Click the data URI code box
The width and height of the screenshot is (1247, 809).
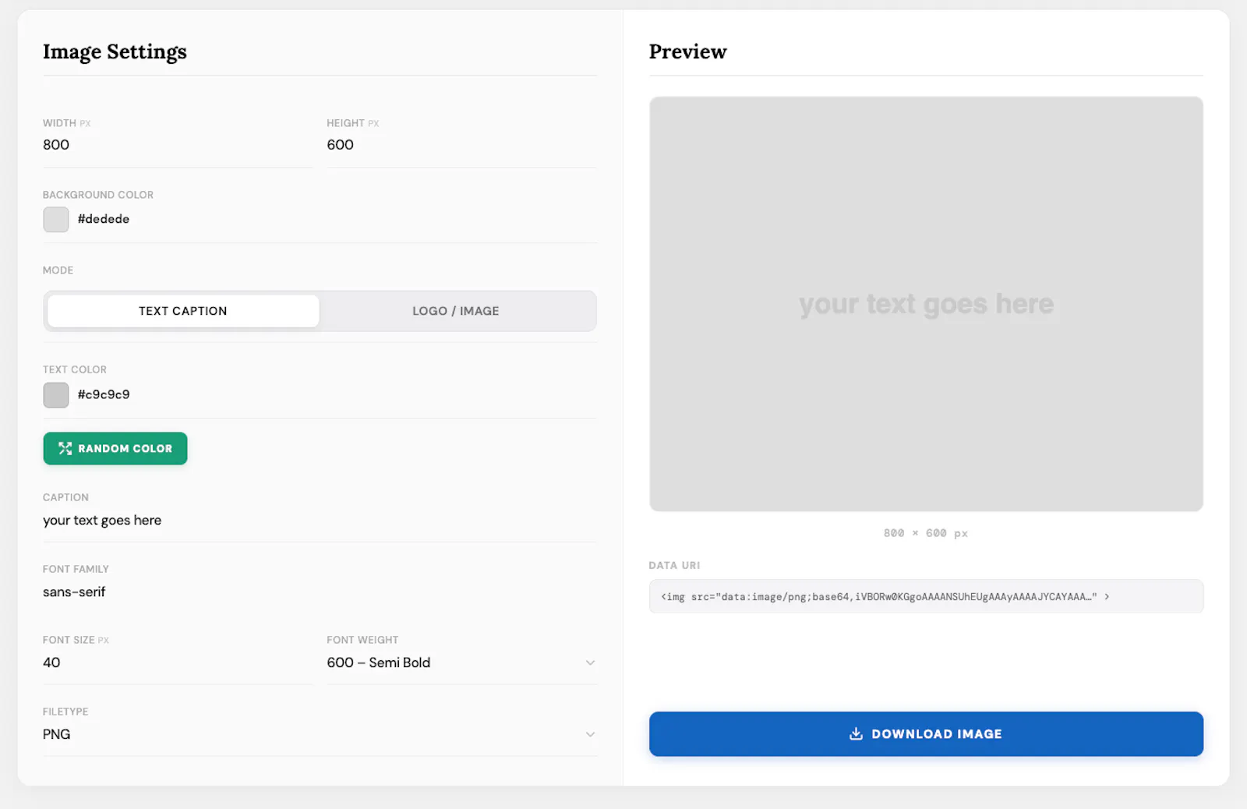point(926,596)
